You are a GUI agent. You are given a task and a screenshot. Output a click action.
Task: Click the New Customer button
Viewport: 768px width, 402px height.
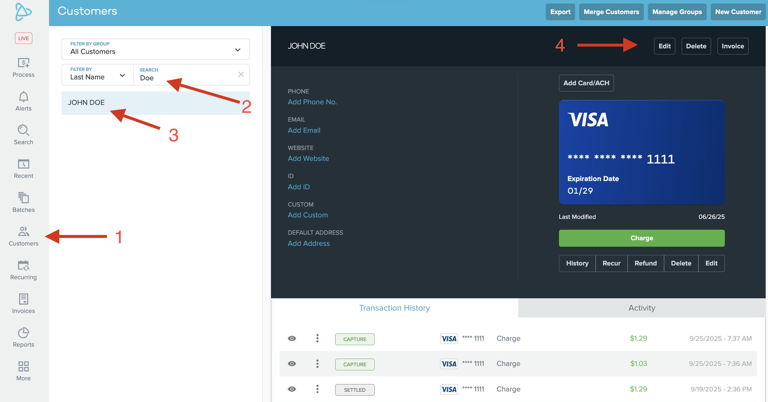click(738, 12)
